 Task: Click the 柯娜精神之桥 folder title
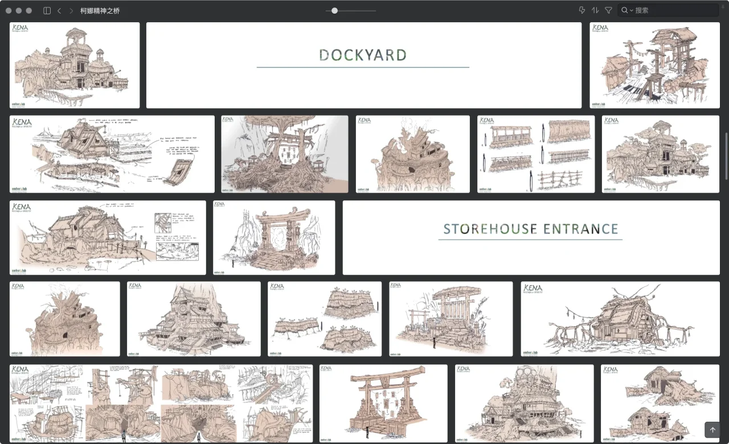[100, 11]
